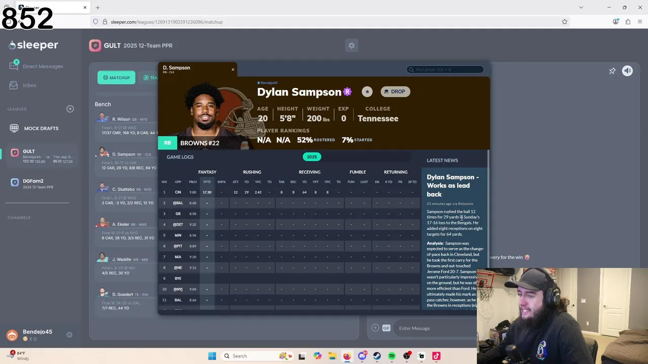
Task: Click bench player R. Wilson
Action: [x=127, y=125]
